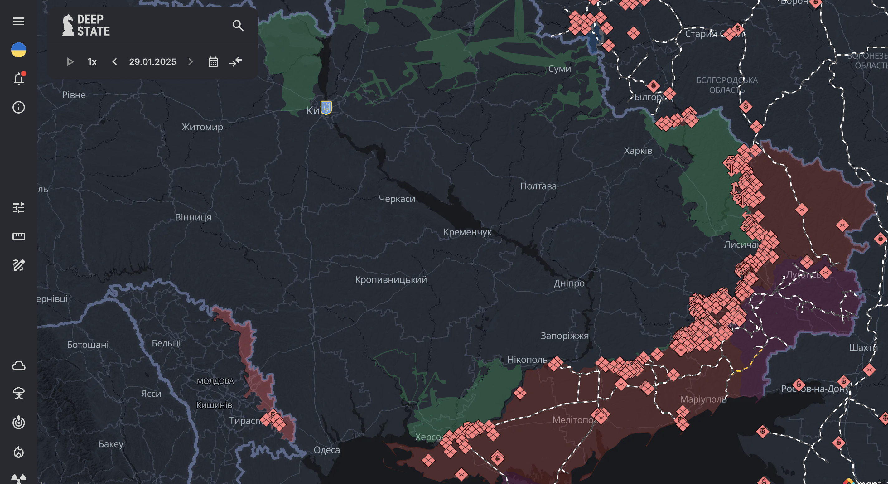Open the search magnifier
The image size is (888, 484).
(238, 26)
